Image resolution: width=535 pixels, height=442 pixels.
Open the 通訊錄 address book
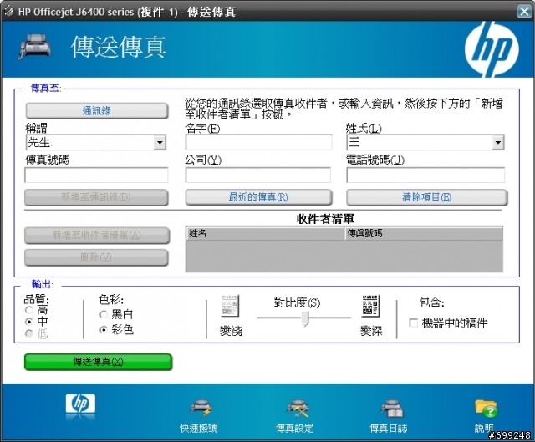(x=97, y=111)
